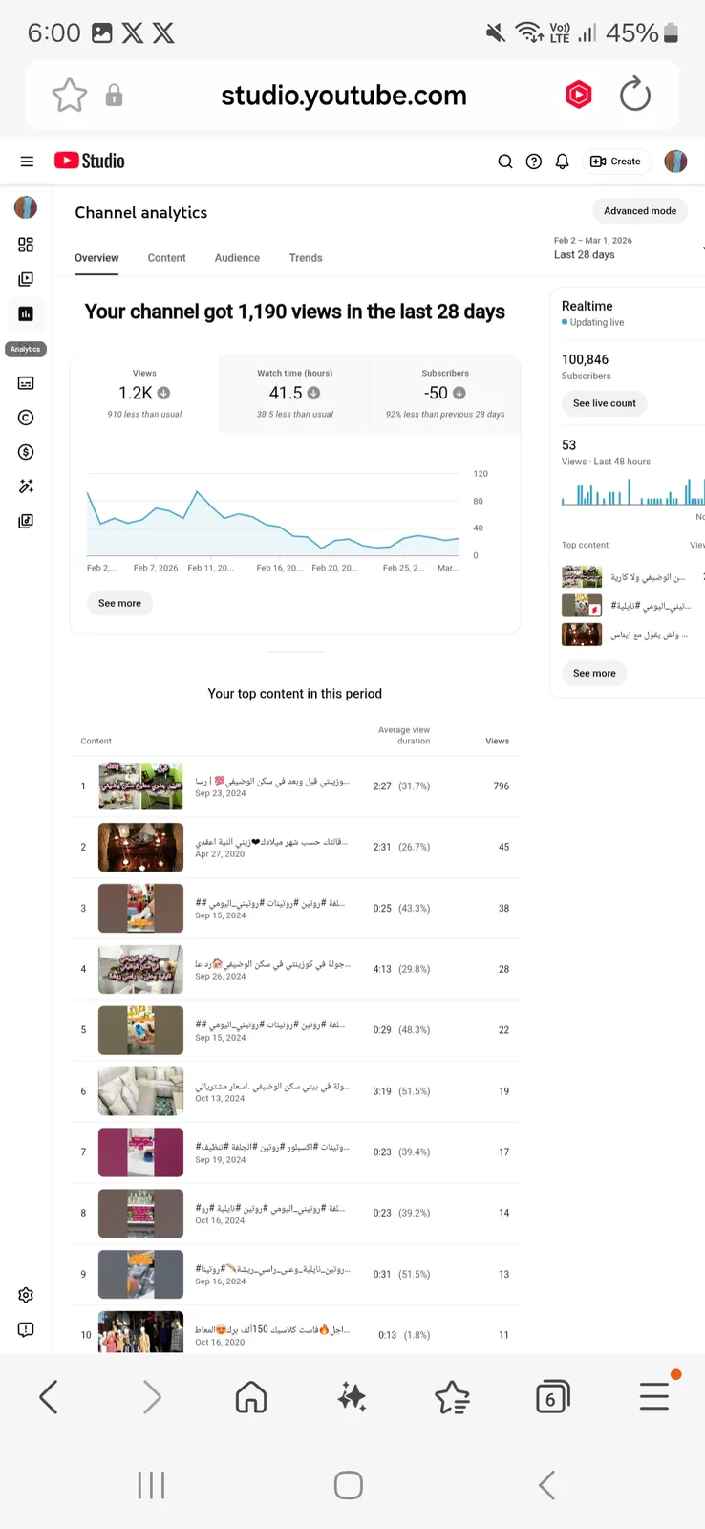Viewport: 705px width, 1529px height.
Task: Open browser bookmarks star list icon
Action: (452, 1397)
